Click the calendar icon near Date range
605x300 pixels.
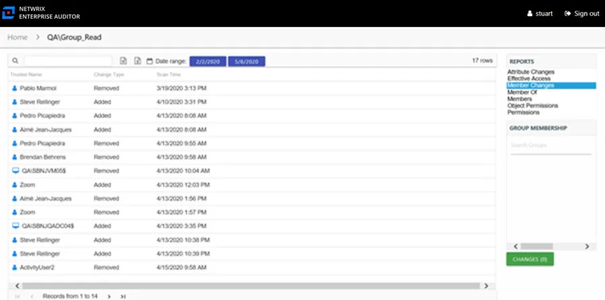click(150, 61)
